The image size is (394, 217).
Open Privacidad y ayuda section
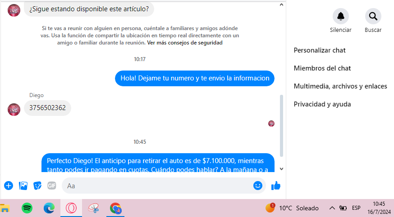[322, 104]
